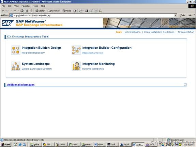Click the Windows Start button
This screenshot has height=147, width=196.
click(6, 145)
